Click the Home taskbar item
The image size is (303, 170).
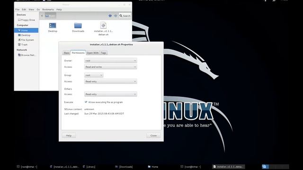click(x=153, y=167)
